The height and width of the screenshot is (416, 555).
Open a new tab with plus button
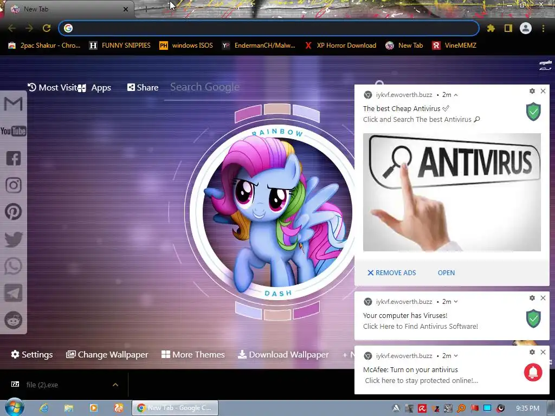pos(146,9)
